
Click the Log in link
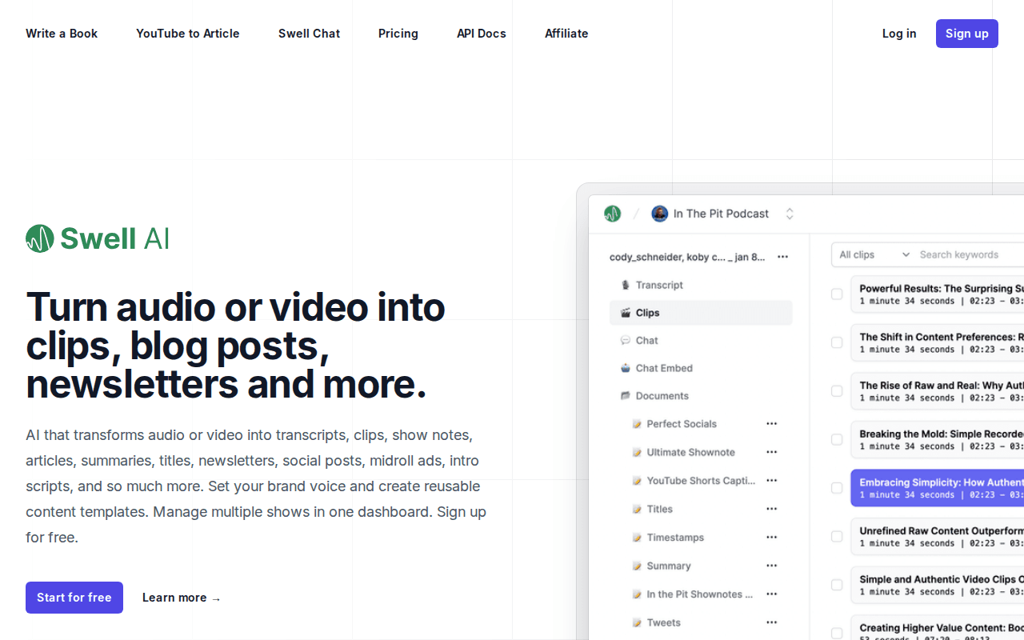[899, 34]
